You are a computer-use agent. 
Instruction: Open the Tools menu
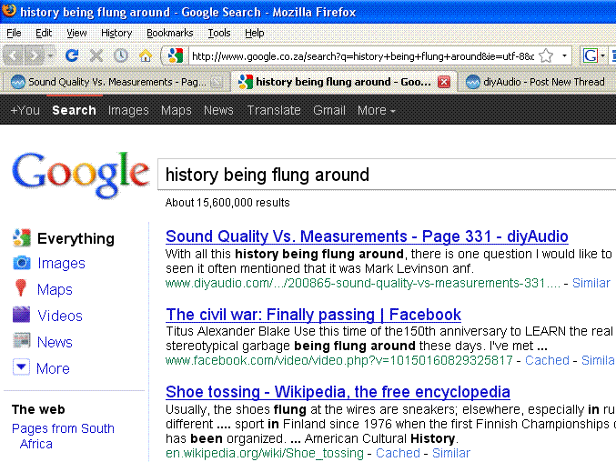(x=218, y=33)
